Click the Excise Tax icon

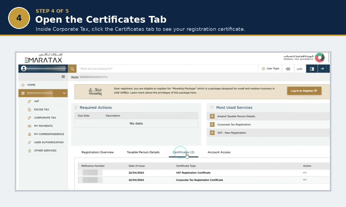[29, 109]
